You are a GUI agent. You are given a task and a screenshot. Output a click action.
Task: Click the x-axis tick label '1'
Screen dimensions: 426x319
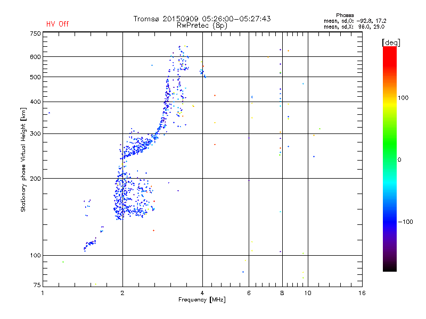tap(43, 293)
